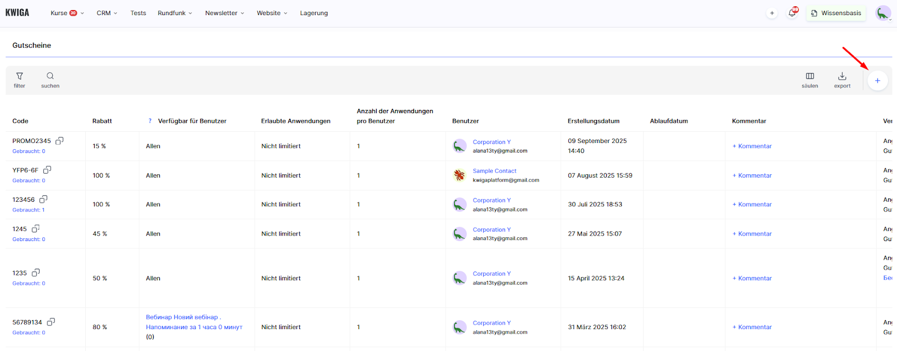
Task: Open the user profile avatar menu
Action: pyautogui.click(x=883, y=13)
